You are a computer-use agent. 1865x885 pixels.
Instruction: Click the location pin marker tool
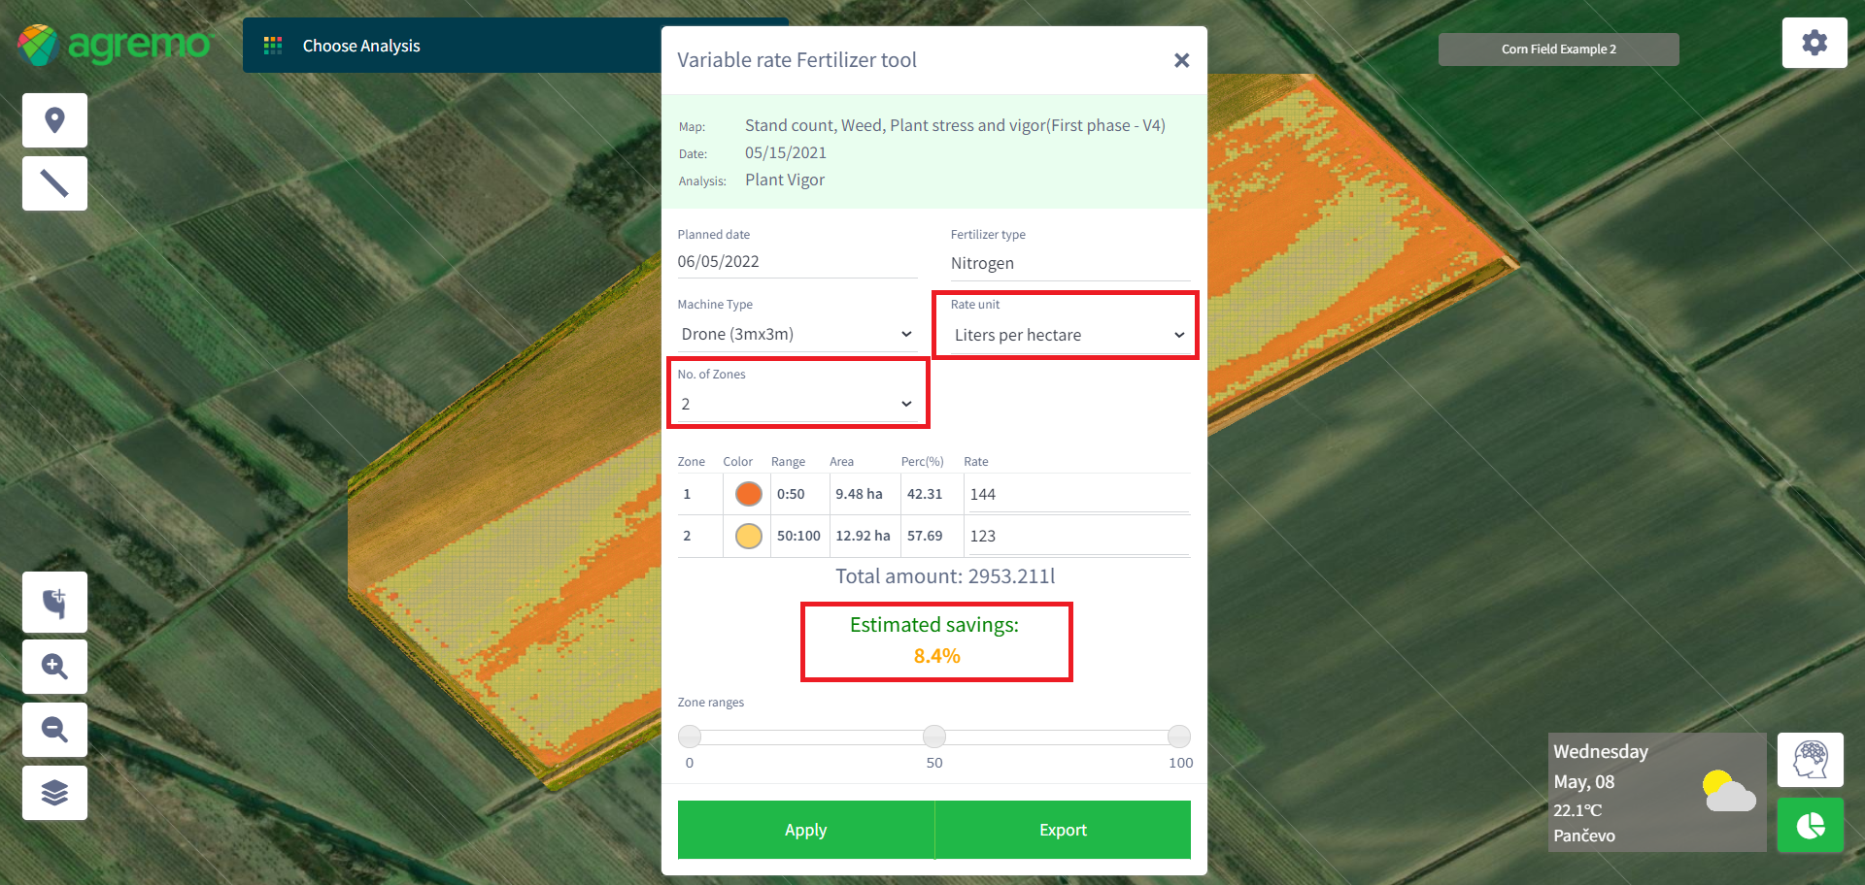54,120
